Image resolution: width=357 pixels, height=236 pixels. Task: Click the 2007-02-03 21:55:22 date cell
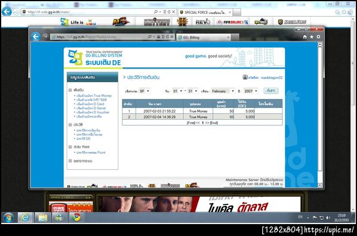[x=159, y=111]
